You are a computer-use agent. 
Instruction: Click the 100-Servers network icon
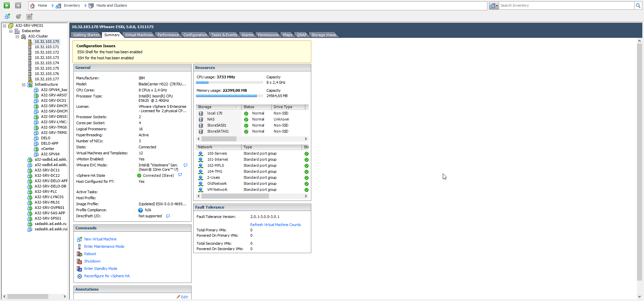[201, 154]
